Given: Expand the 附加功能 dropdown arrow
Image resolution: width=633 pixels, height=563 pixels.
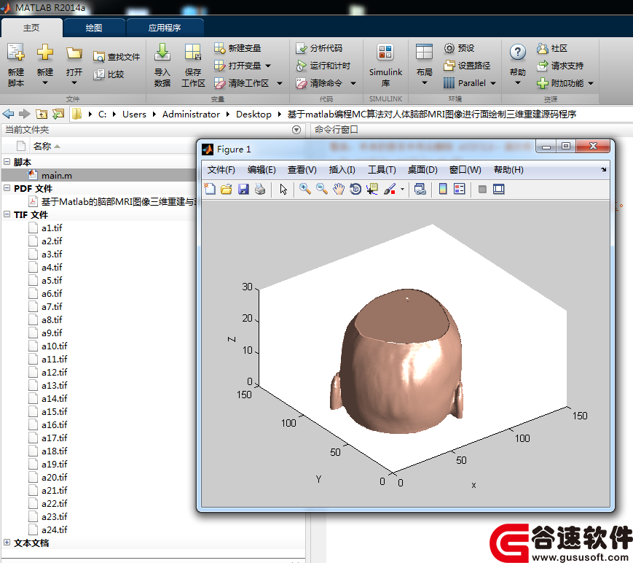Looking at the screenshot, I should coord(591,84).
